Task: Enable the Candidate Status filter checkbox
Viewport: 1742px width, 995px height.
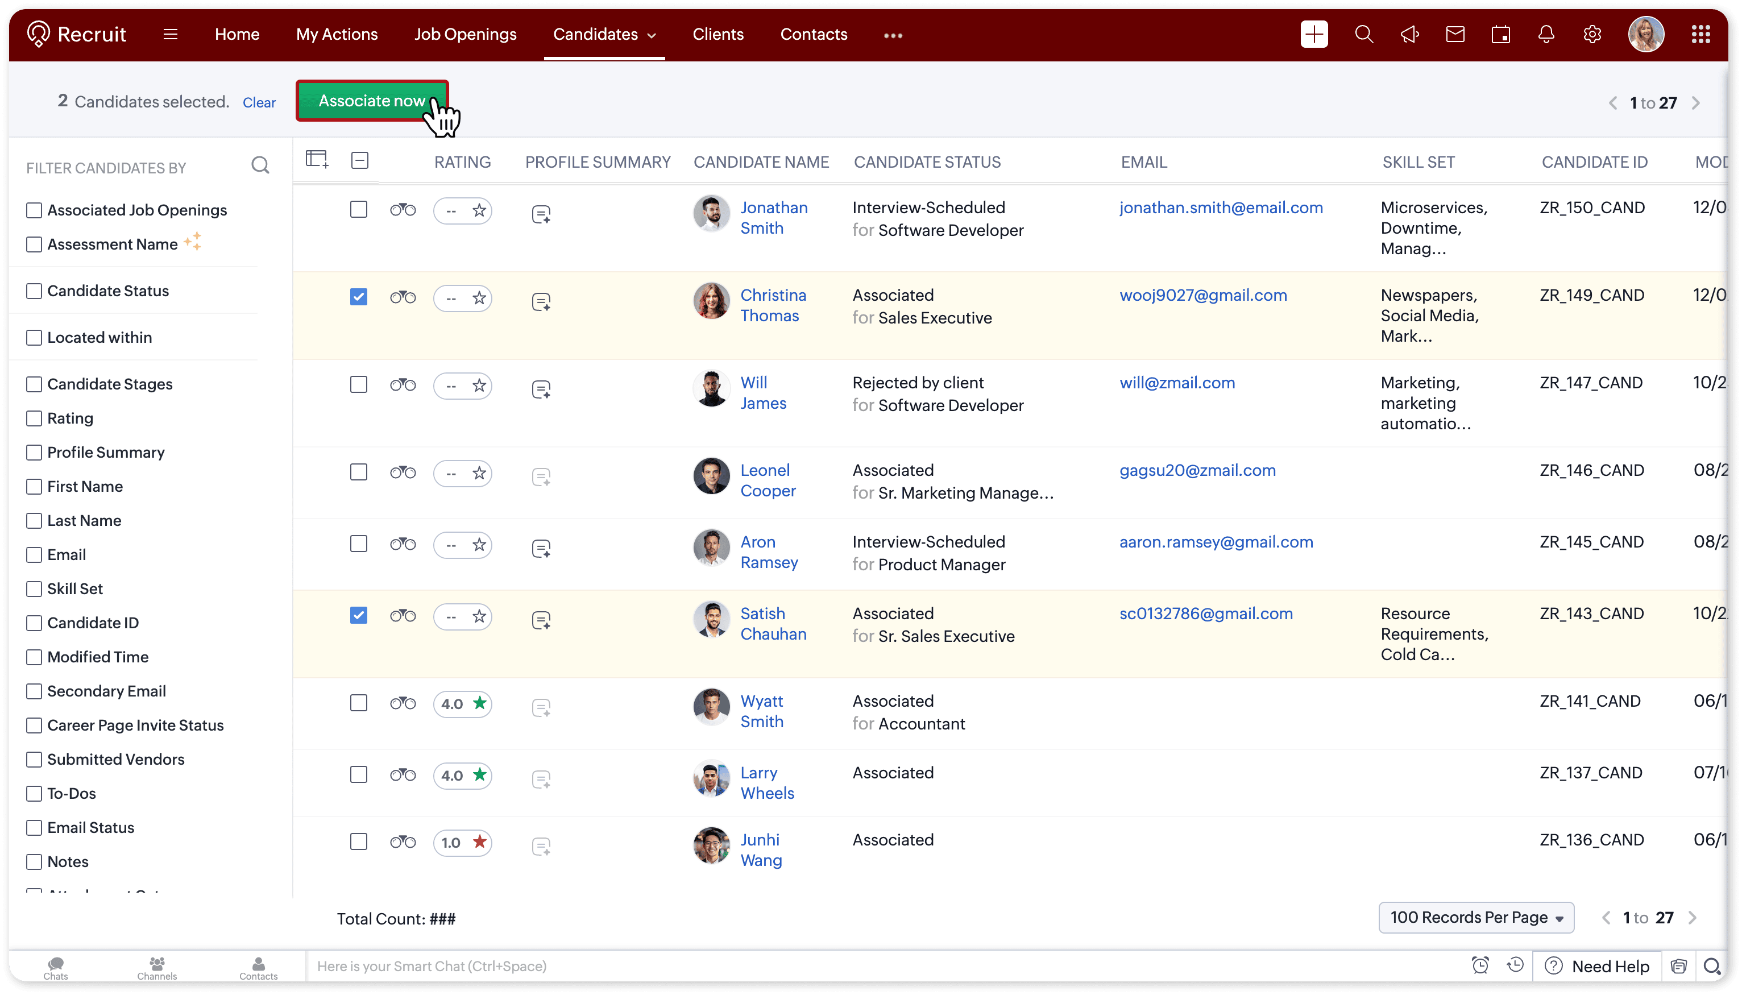Action: click(x=34, y=291)
